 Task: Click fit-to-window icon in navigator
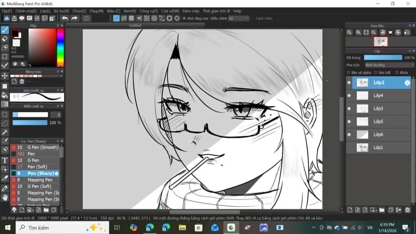point(366,32)
